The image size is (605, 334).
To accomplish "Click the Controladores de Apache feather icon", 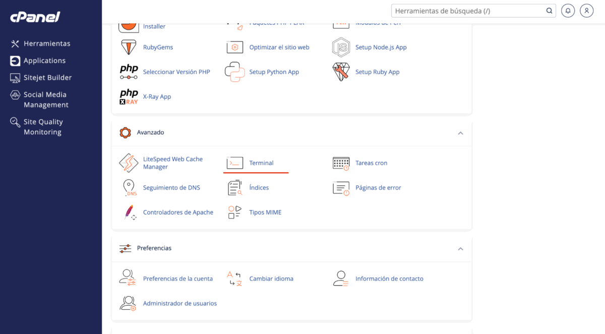I will 130,212.
